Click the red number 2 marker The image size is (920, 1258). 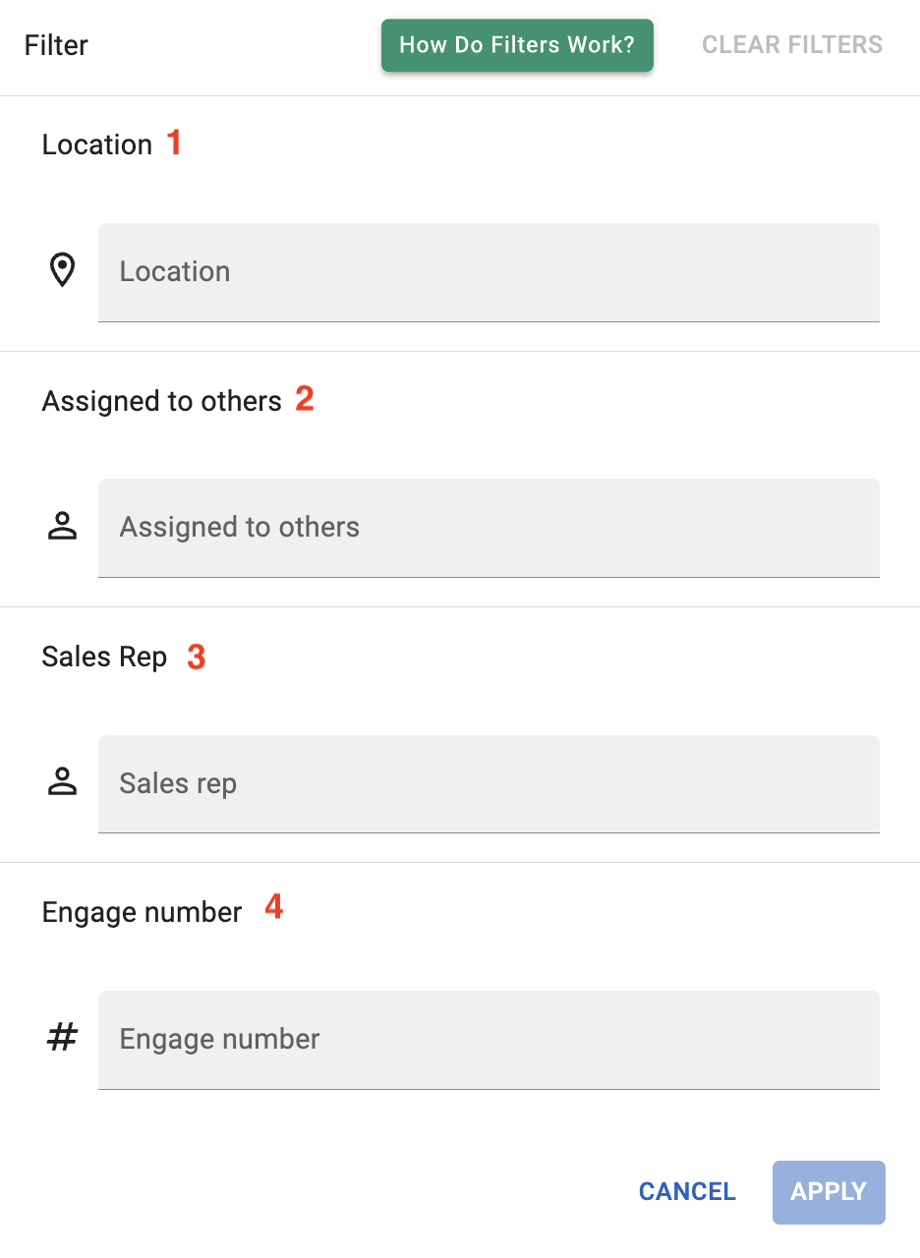pyautogui.click(x=305, y=398)
